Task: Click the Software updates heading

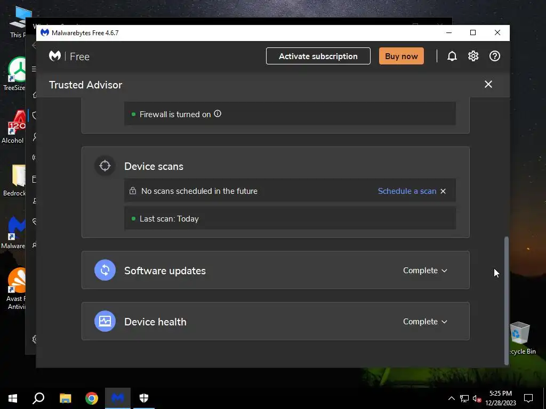Action: pyautogui.click(x=165, y=271)
